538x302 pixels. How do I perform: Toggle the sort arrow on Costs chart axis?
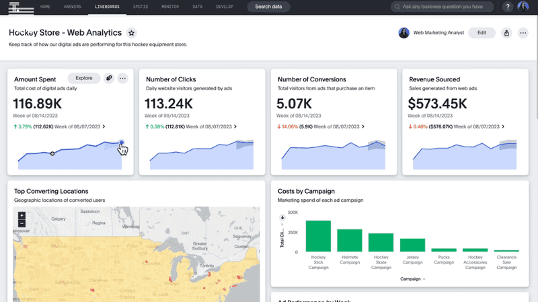[x=282, y=217]
